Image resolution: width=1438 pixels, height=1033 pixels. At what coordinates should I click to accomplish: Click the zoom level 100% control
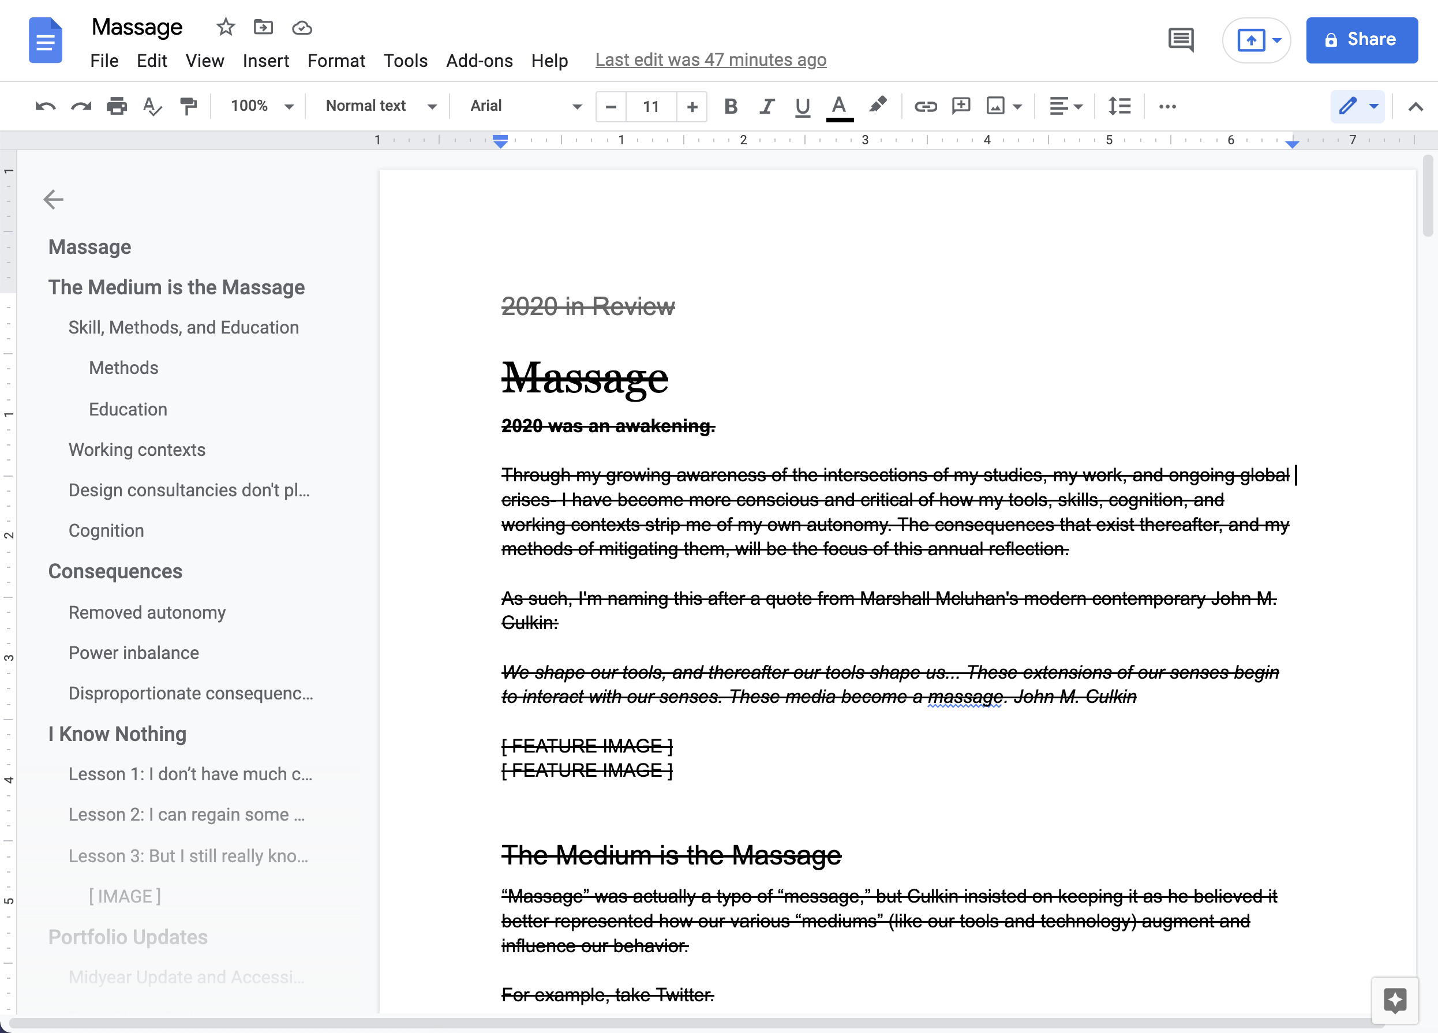[259, 106]
